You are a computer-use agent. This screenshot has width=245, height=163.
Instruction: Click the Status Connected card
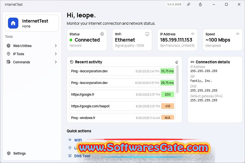coord(87,40)
